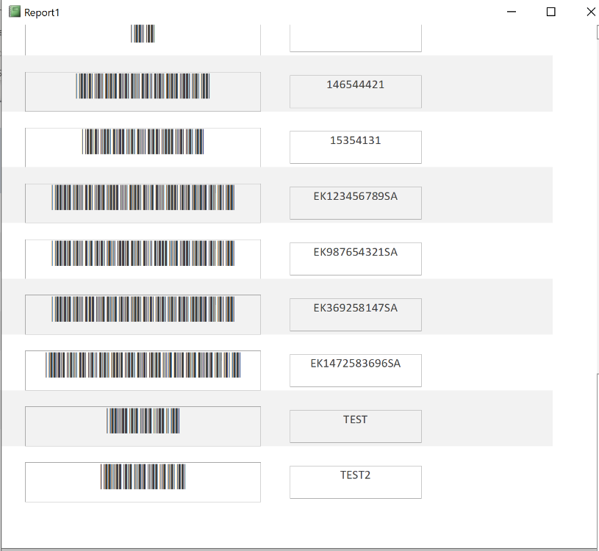Select the barcode for 146544421
The image size is (599, 551).
(143, 86)
